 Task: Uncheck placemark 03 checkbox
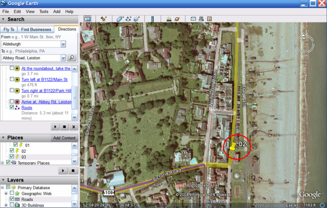pyautogui.click(x=12, y=156)
